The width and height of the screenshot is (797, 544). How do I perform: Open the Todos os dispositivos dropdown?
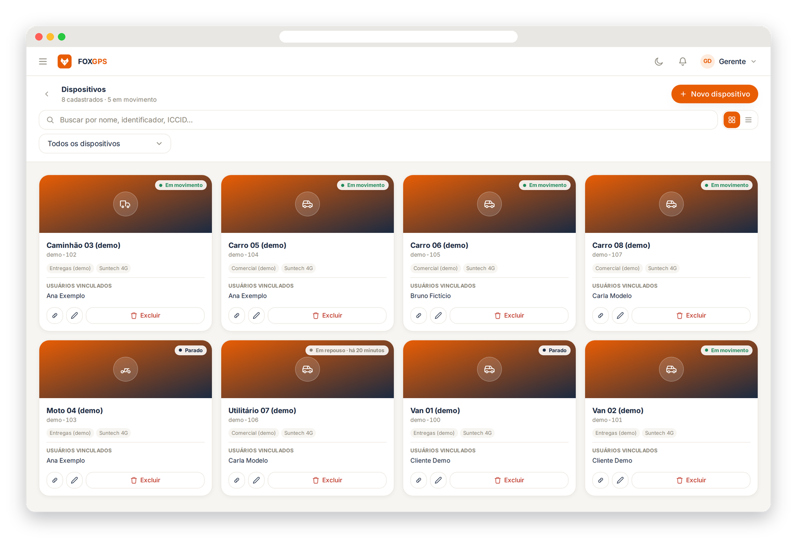pyautogui.click(x=105, y=143)
